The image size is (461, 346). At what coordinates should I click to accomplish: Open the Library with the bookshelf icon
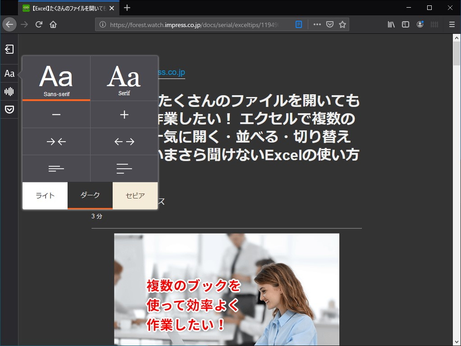coord(391,24)
